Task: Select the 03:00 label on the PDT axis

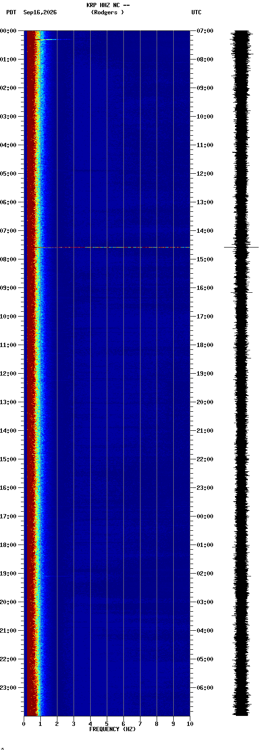Action: 8,117
